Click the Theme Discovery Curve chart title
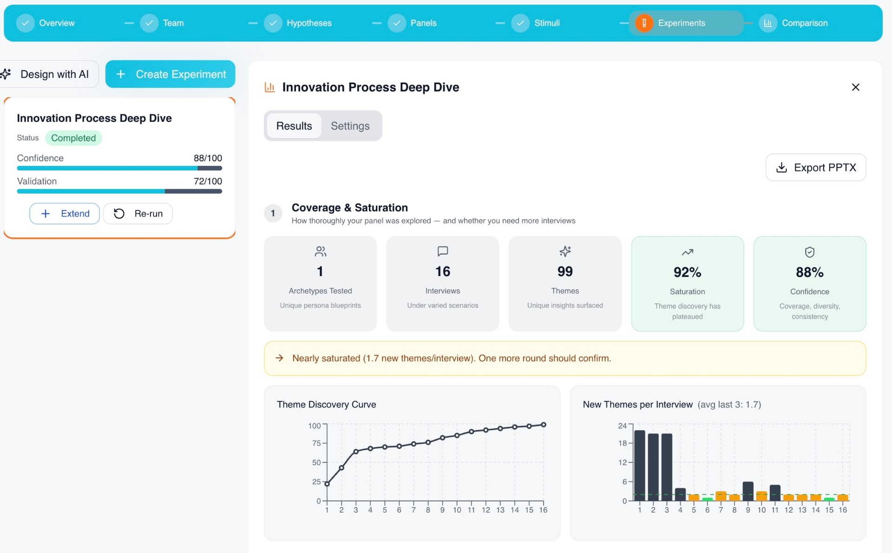The width and height of the screenshot is (892, 553). (x=326, y=404)
